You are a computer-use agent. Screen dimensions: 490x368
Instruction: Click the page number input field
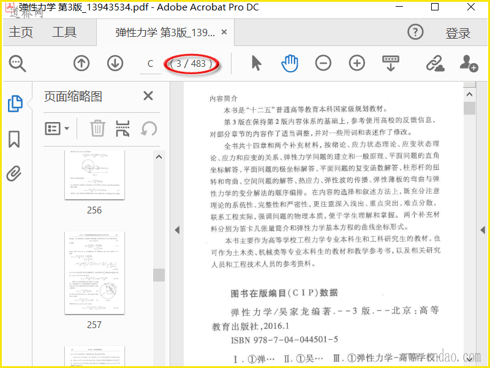coord(150,64)
